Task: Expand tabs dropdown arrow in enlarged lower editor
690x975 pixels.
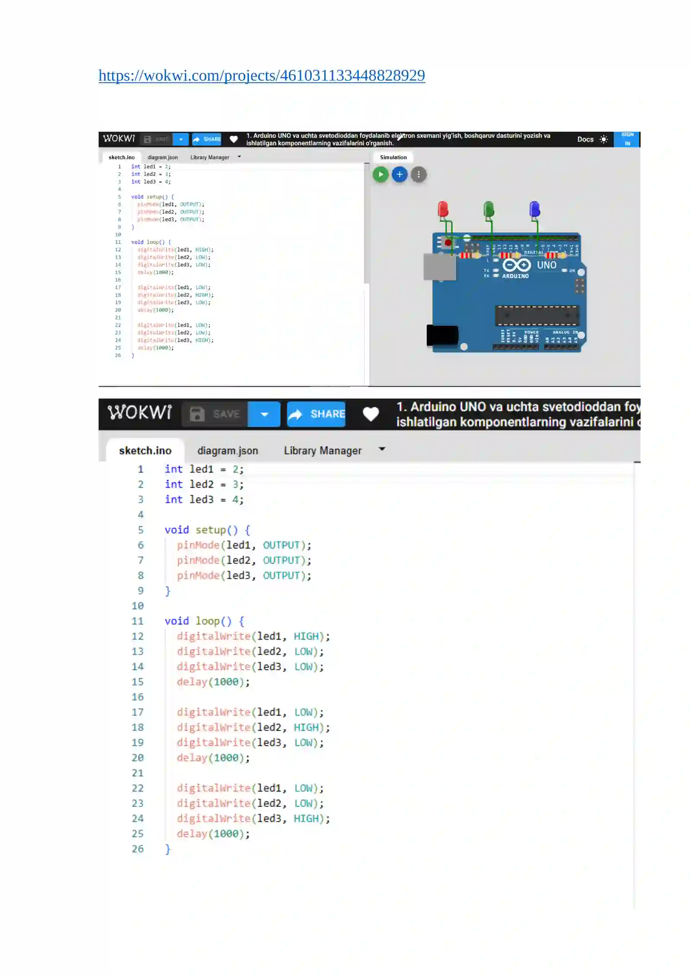Action: tap(382, 449)
